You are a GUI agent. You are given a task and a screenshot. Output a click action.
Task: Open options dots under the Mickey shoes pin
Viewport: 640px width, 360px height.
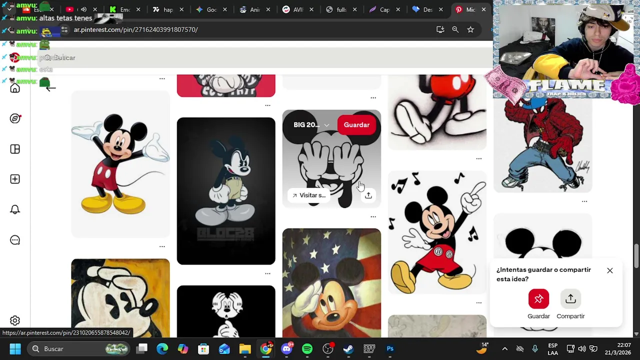point(478,158)
